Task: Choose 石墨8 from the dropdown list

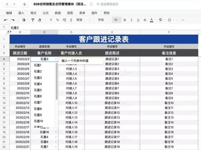Action: [43, 109]
